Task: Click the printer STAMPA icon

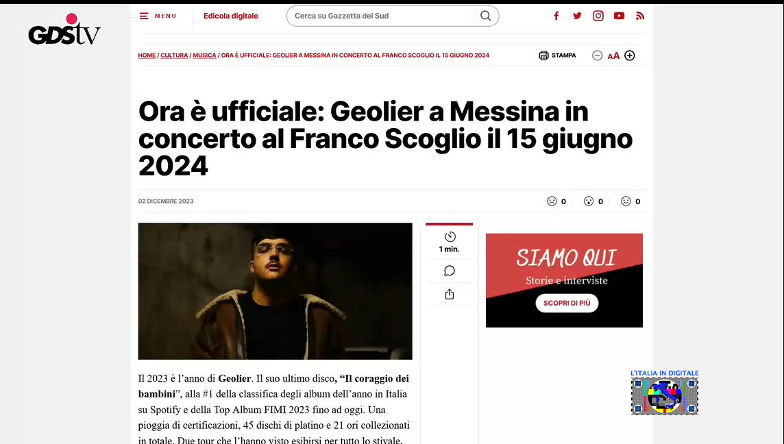Action: pyautogui.click(x=543, y=56)
